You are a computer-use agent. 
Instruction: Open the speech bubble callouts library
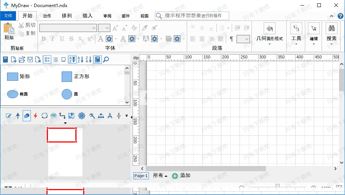coord(53,116)
